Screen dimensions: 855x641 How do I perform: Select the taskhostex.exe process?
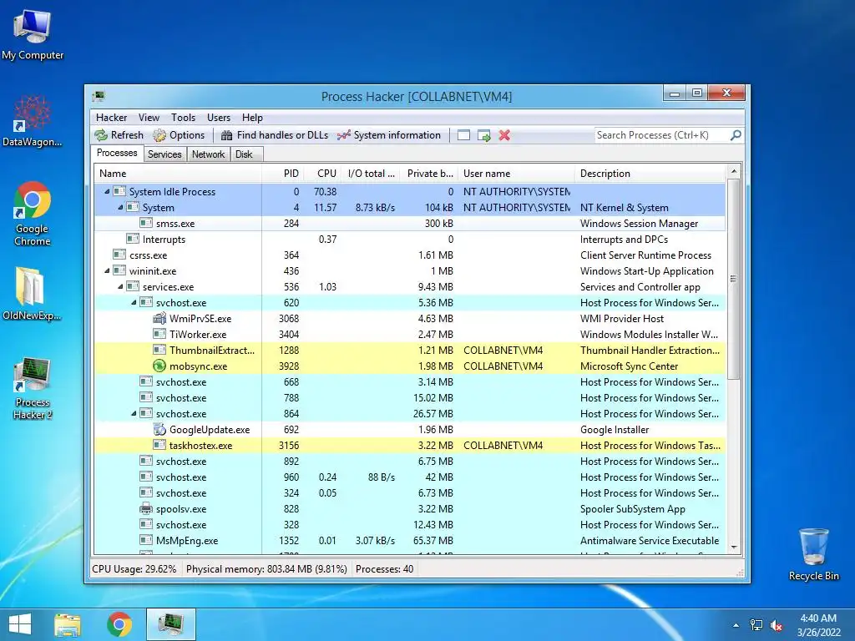coord(410,446)
